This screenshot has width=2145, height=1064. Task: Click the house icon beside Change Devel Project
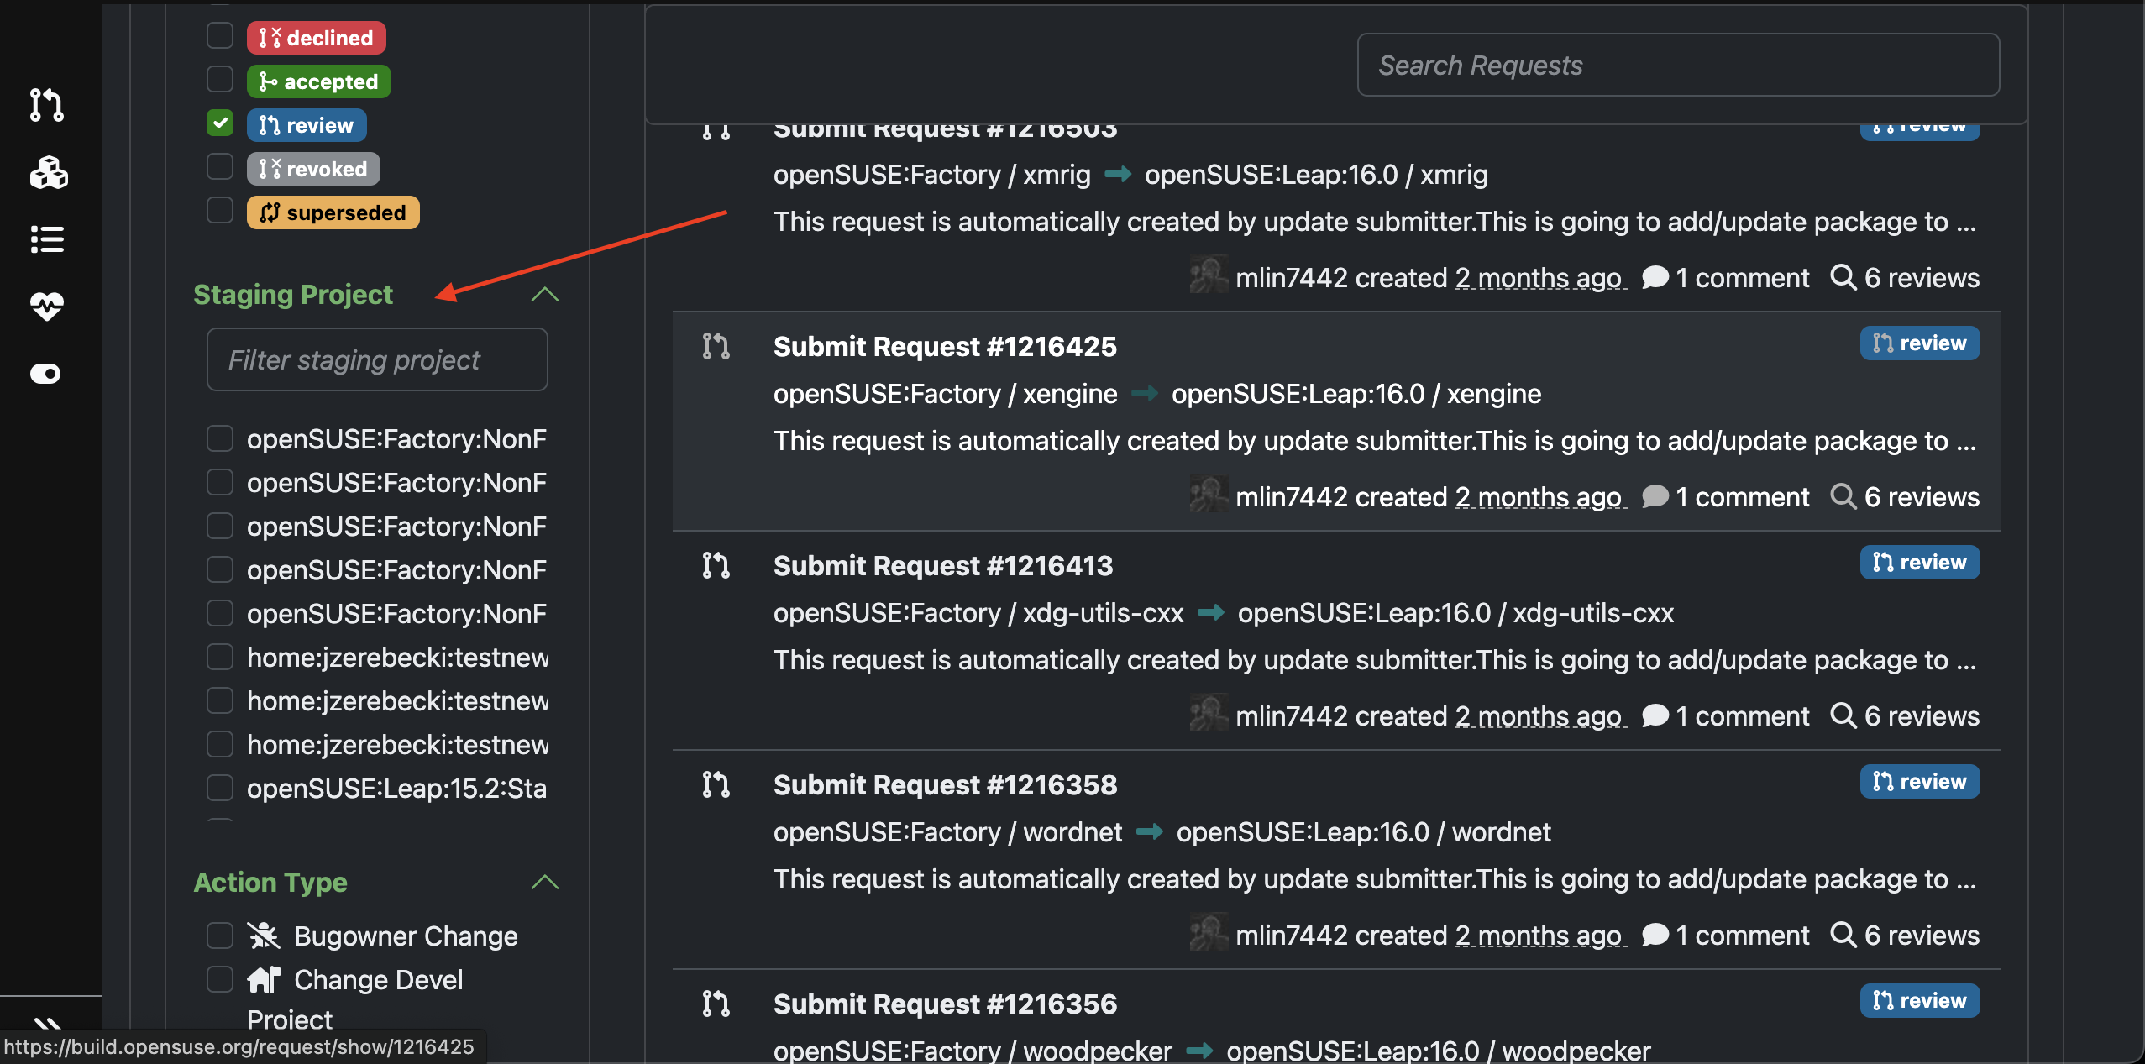(266, 979)
